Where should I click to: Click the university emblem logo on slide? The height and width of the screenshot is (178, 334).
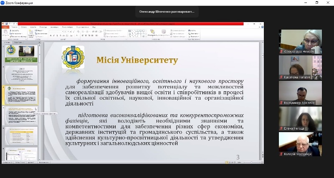pyautogui.click(x=73, y=57)
